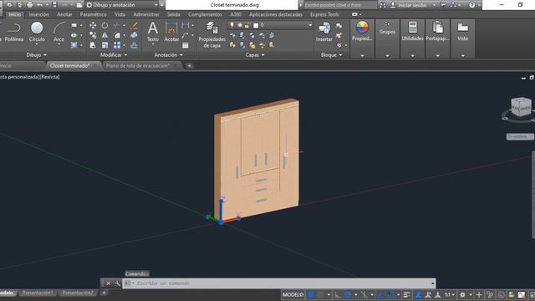This screenshot has width=535, height=301.
Task: Open the 1:1 annotation scale dropdown
Action: [x=450, y=294]
